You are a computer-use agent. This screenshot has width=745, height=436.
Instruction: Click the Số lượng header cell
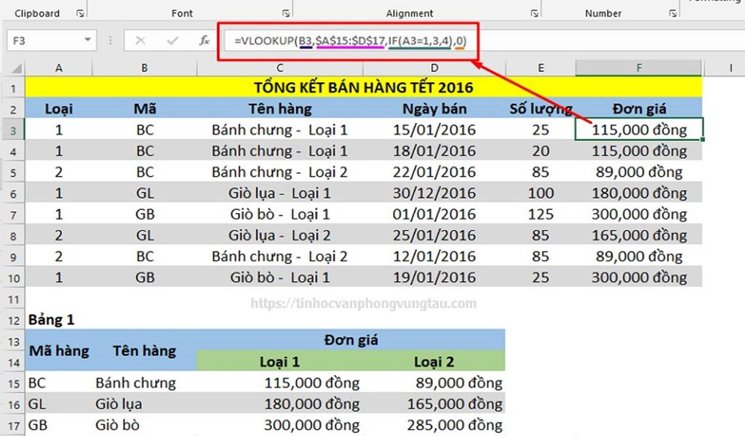[541, 109]
